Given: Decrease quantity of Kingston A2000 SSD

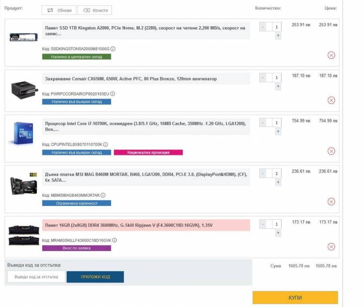Looking at the screenshot, I should (x=262, y=27).
